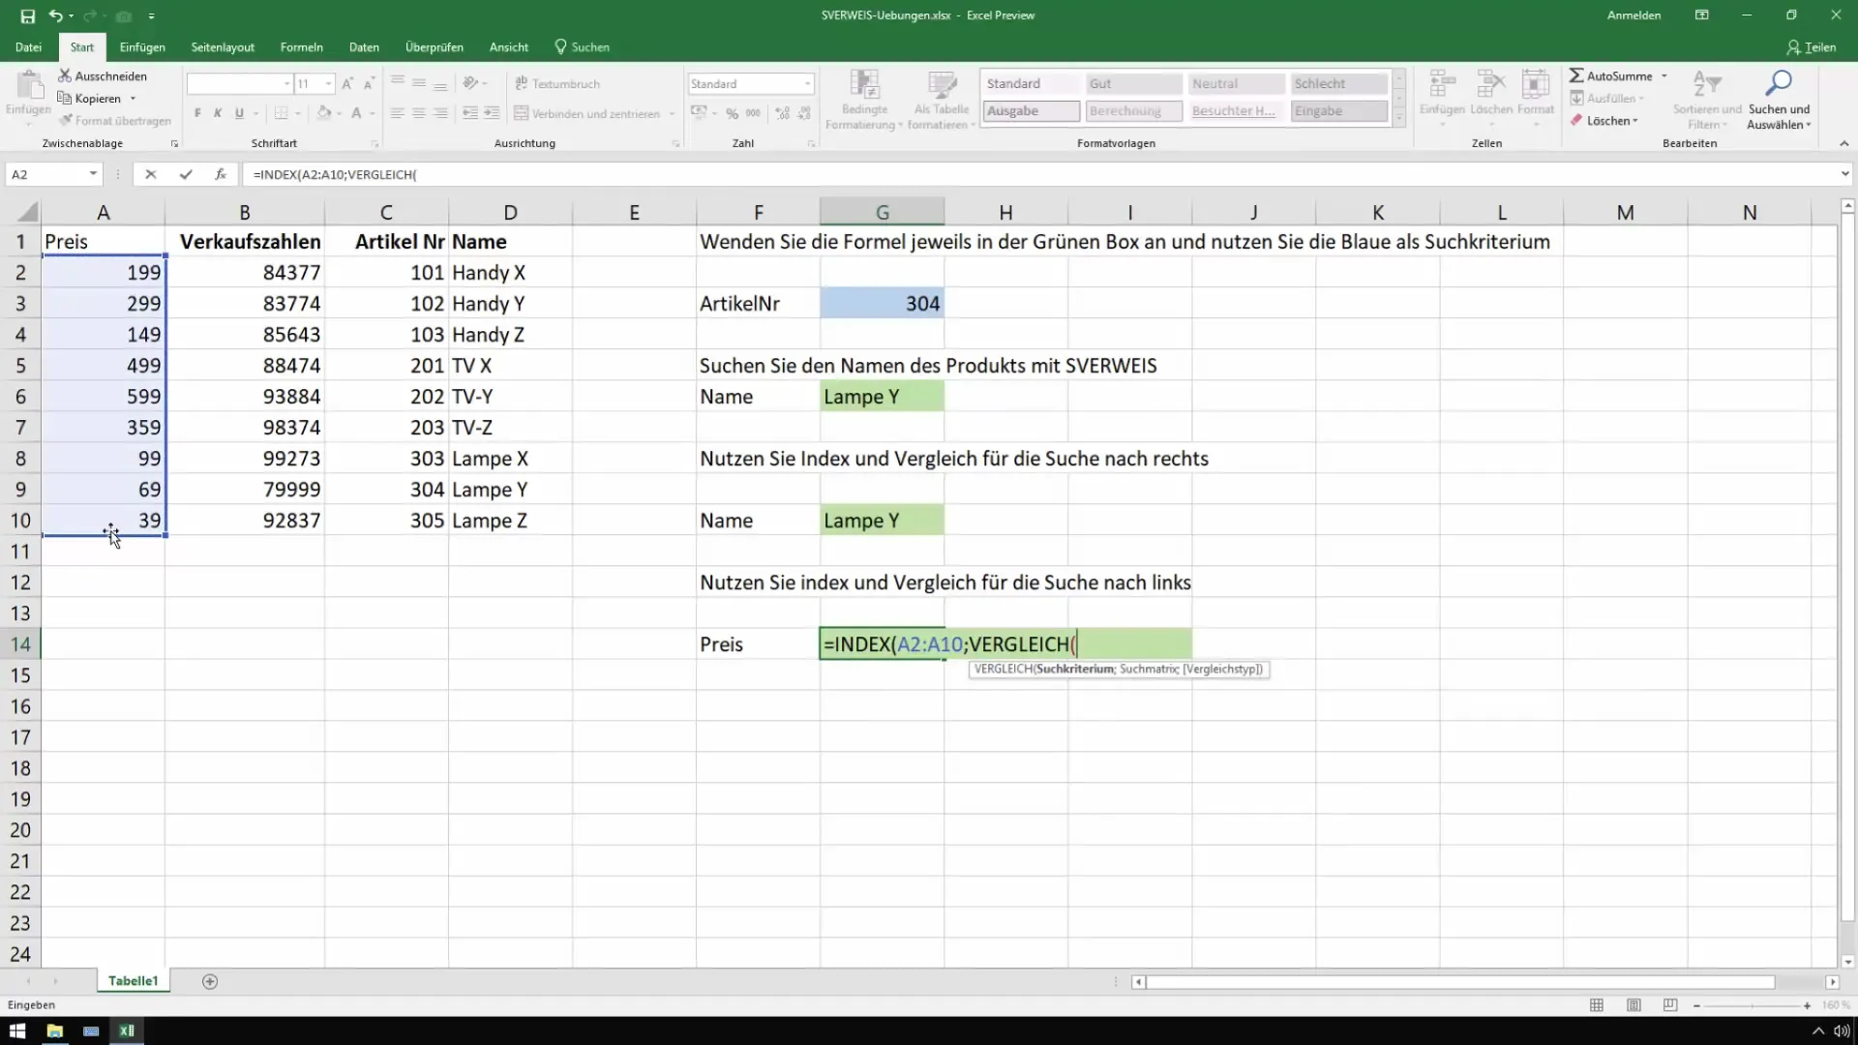Click the Anmelden sign-in link

(x=1633, y=15)
